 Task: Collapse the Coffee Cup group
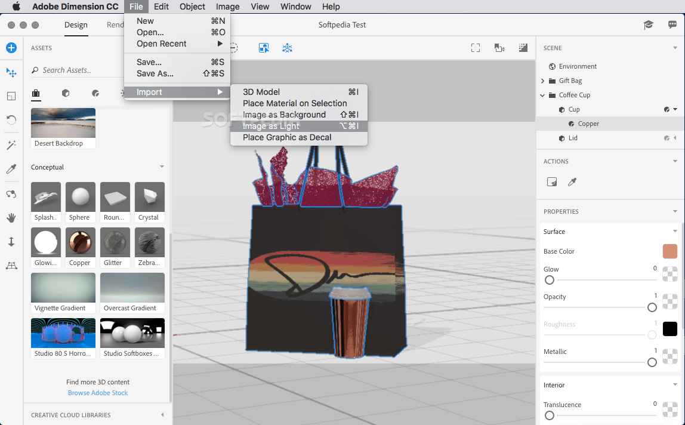[x=543, y=95]
